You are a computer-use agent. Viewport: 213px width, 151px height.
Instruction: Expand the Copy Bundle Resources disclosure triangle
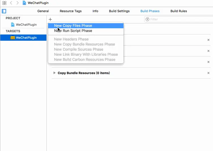point(54,73)
